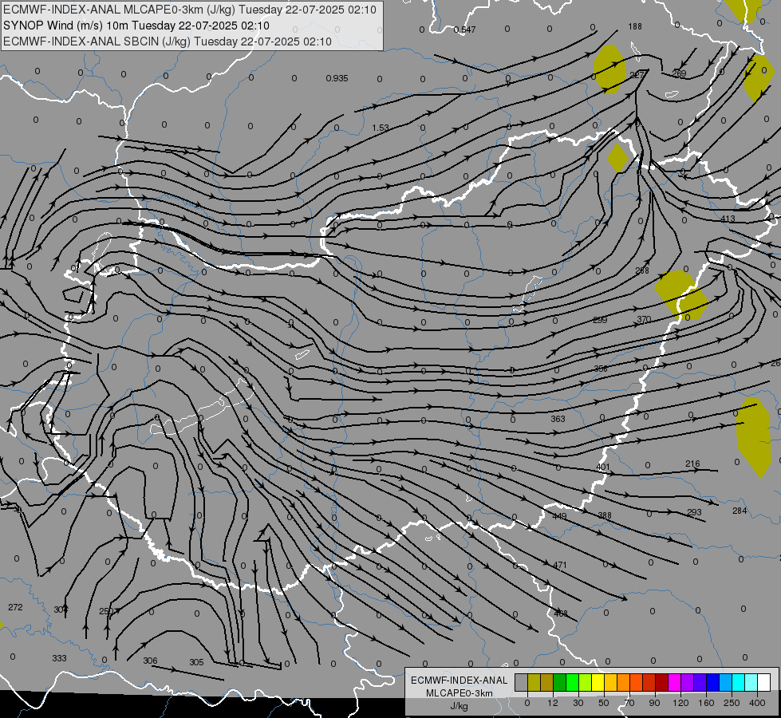This screenshot has height=718, width=781.
Task: Click the map value '293'
Action: tap(694, 512)
